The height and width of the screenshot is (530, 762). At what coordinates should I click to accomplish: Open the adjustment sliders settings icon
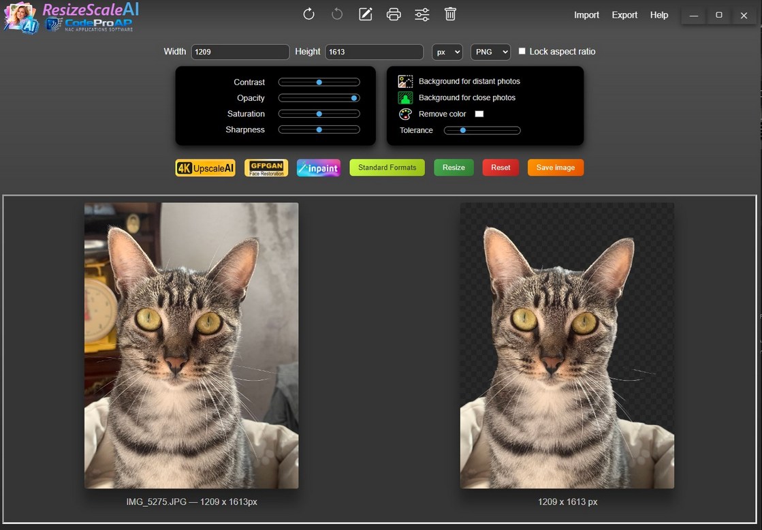[x=422, y=14]
